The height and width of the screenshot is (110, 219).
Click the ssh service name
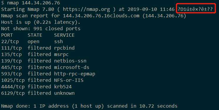click(58, 42)
